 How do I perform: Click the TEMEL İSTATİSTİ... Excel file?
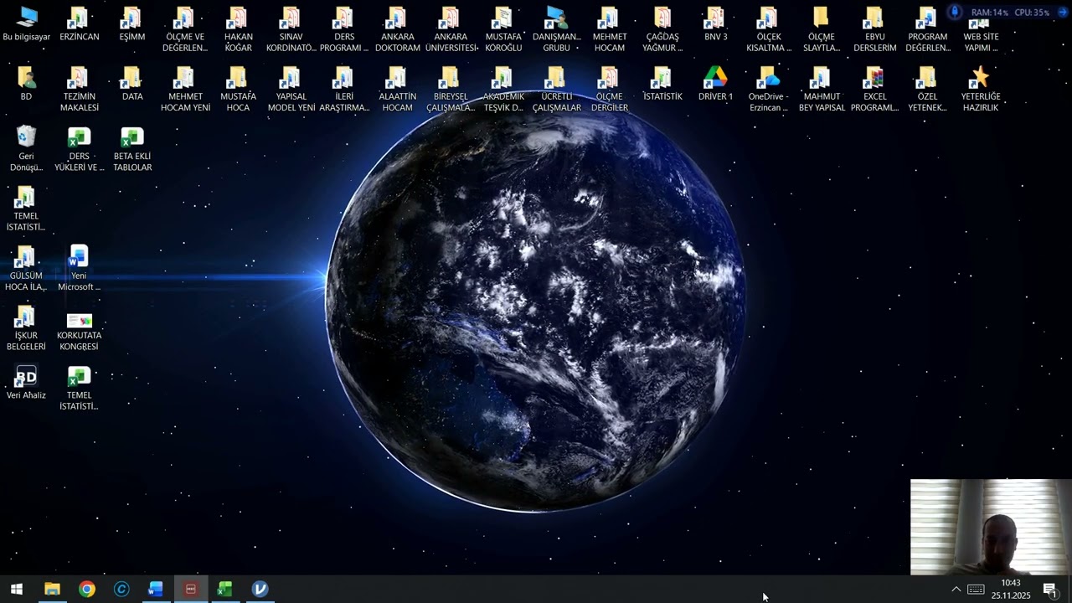coord(80,389)
